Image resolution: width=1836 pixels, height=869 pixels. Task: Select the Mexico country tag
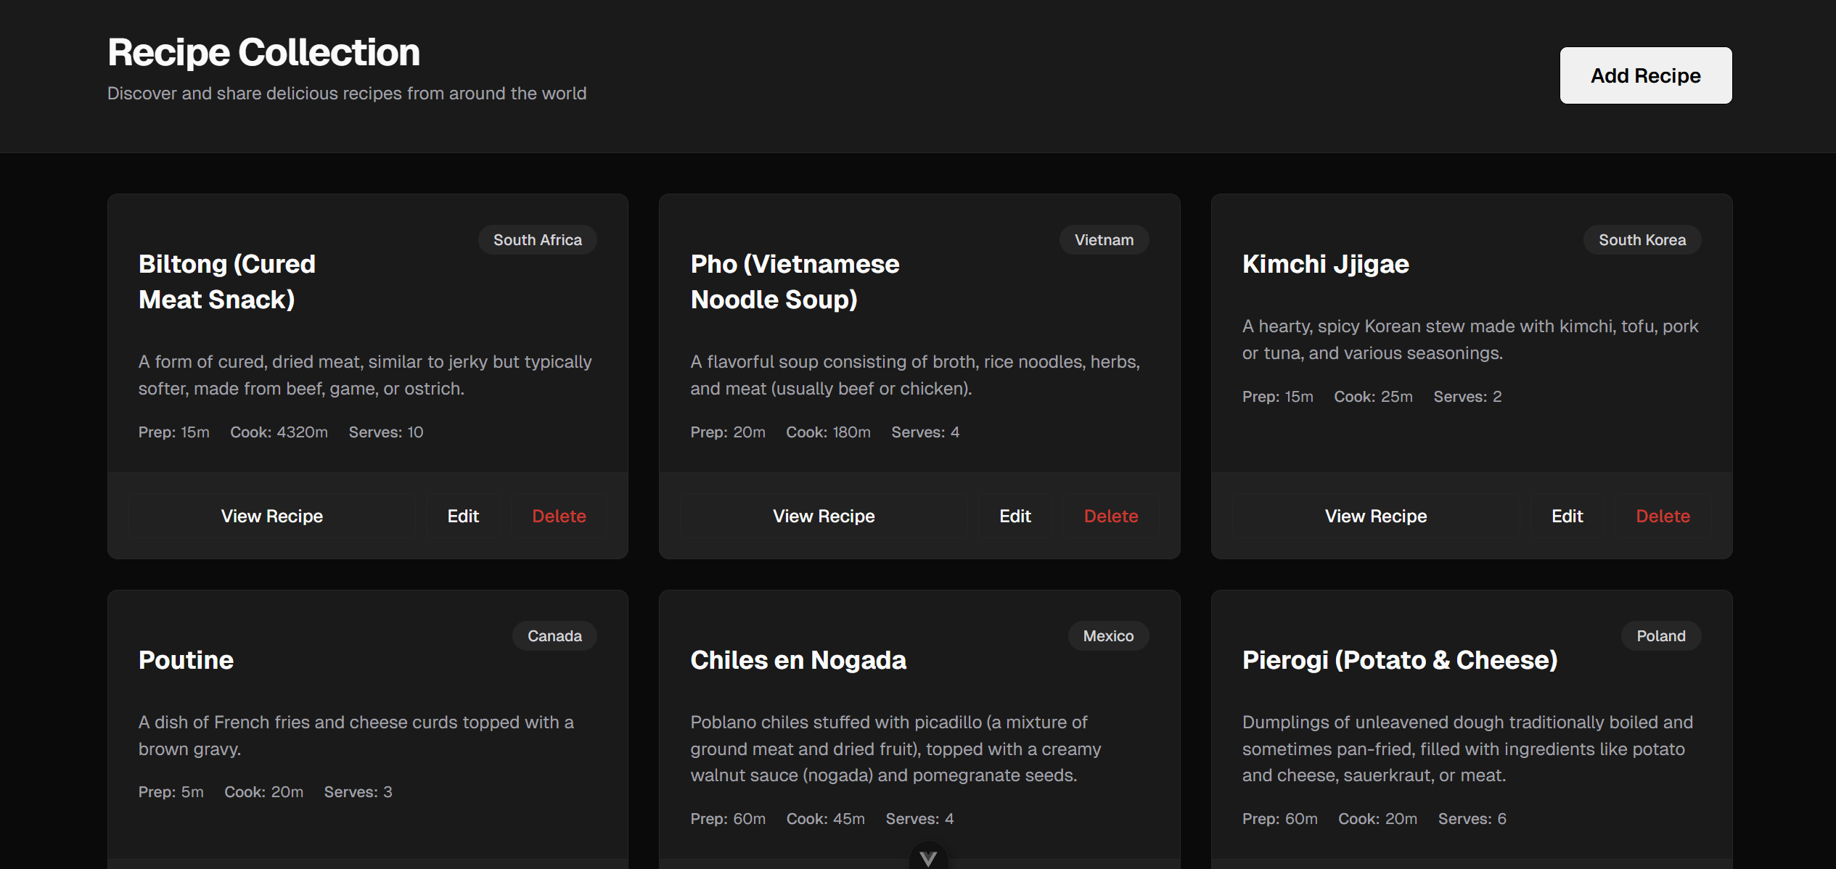[x=1108, y=636]
